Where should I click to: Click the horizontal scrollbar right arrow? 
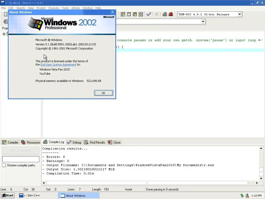(257, 183)
